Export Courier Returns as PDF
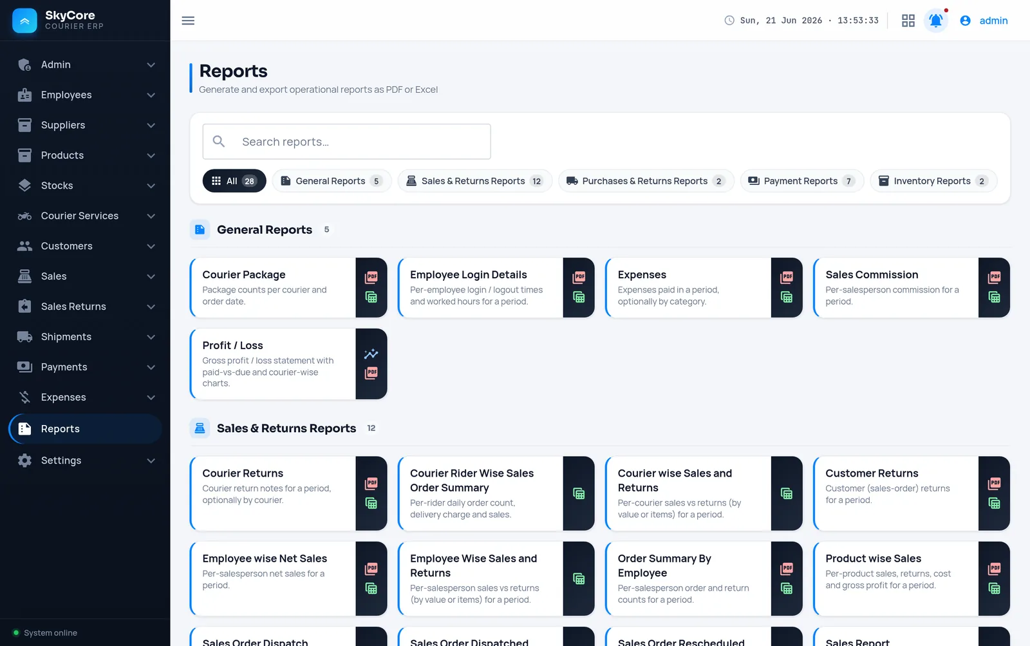This screenshot has height=646, width=1030. click(x=371, y=484)
